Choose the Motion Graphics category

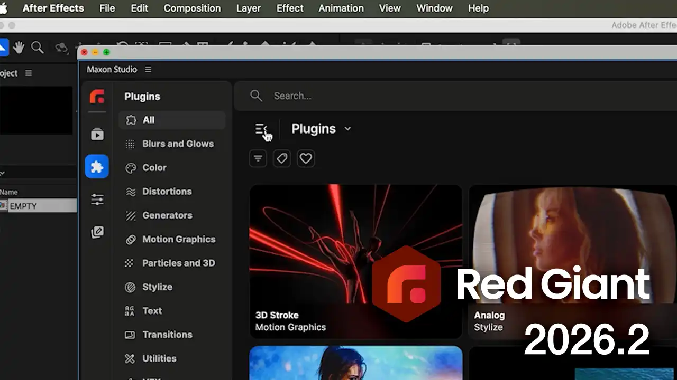point(178,239)
